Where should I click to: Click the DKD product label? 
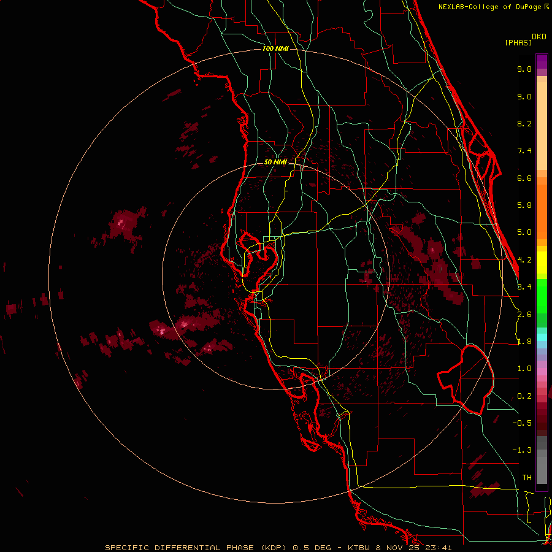point(539,36)
